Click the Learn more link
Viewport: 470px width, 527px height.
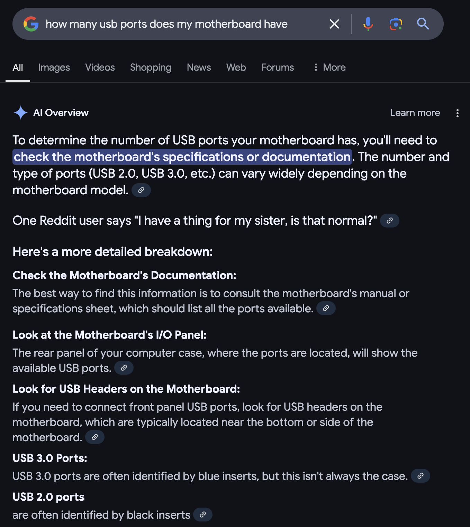coord(415,113)
